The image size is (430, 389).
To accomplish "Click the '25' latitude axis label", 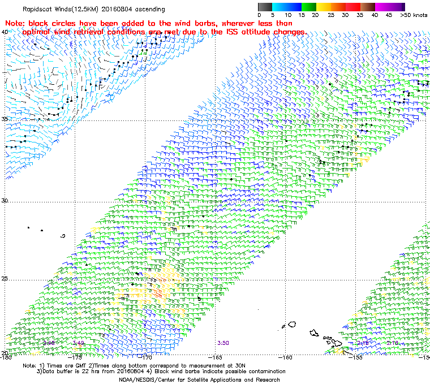I will tap(5, 279).
